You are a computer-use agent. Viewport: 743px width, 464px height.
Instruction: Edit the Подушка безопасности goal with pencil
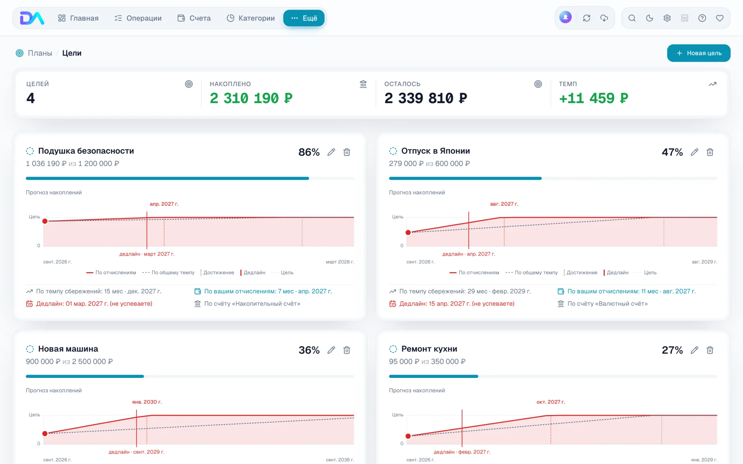pyautogui.click(x=331, y=152)
